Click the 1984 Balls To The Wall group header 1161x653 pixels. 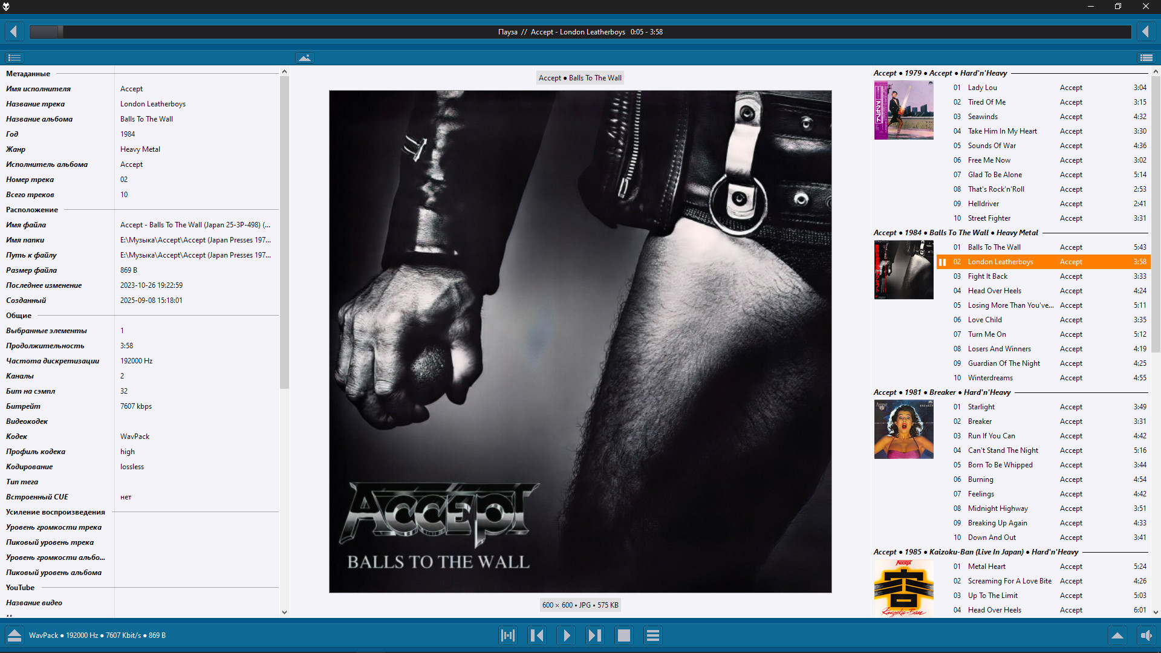pyautogui.click(x=955, y=233)
